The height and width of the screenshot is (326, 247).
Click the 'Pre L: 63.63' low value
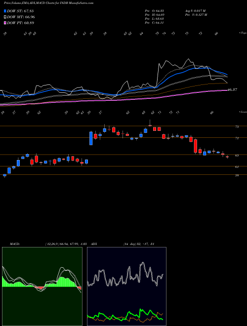[x=155, y=19]
